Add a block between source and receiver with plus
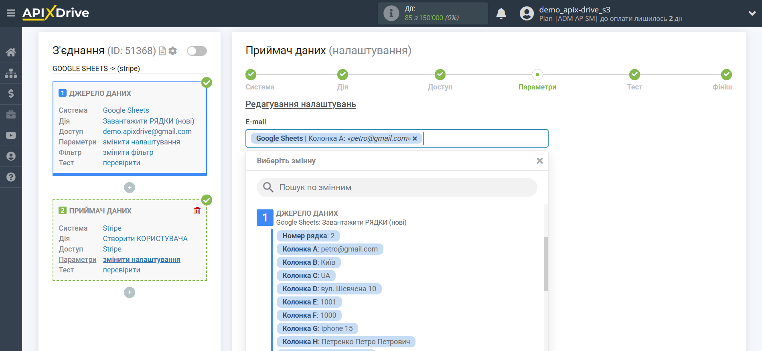 pos(130,187)
